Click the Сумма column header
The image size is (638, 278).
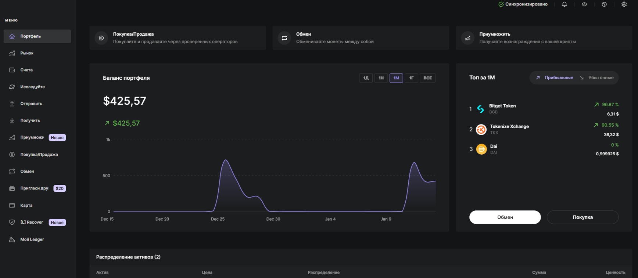[x=539, y=272]
